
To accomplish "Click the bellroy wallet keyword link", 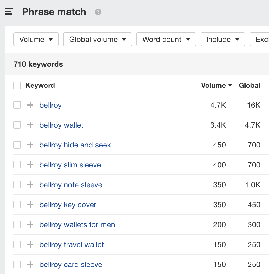I will click(61, 125).
